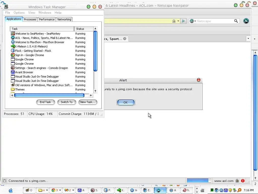Click the page load progress bar
Screen dimensions: 258x194
click(x=199, y=181)
